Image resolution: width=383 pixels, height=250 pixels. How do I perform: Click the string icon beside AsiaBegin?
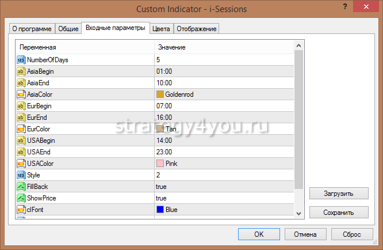pos(21,71)
